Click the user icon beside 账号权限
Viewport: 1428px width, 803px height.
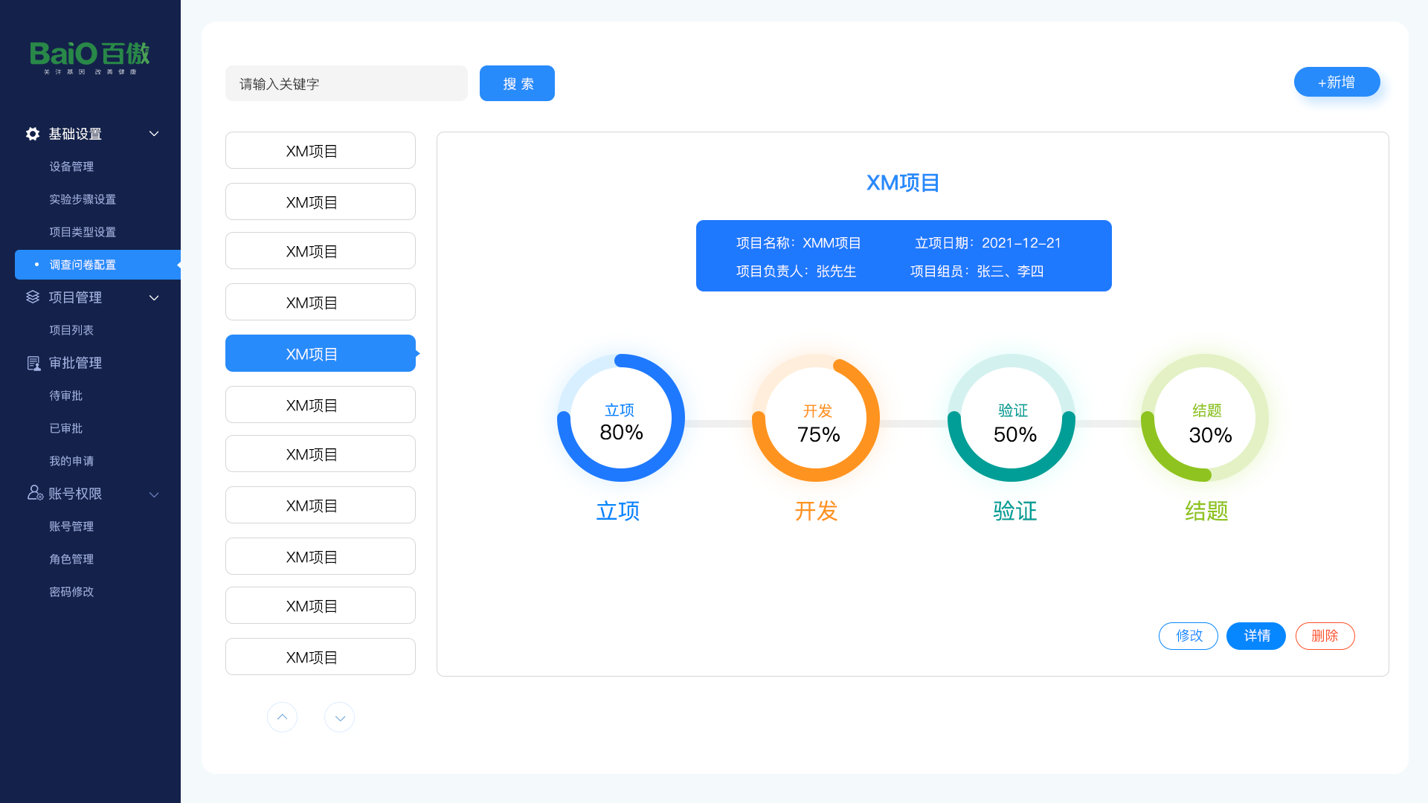pos(34,493)
